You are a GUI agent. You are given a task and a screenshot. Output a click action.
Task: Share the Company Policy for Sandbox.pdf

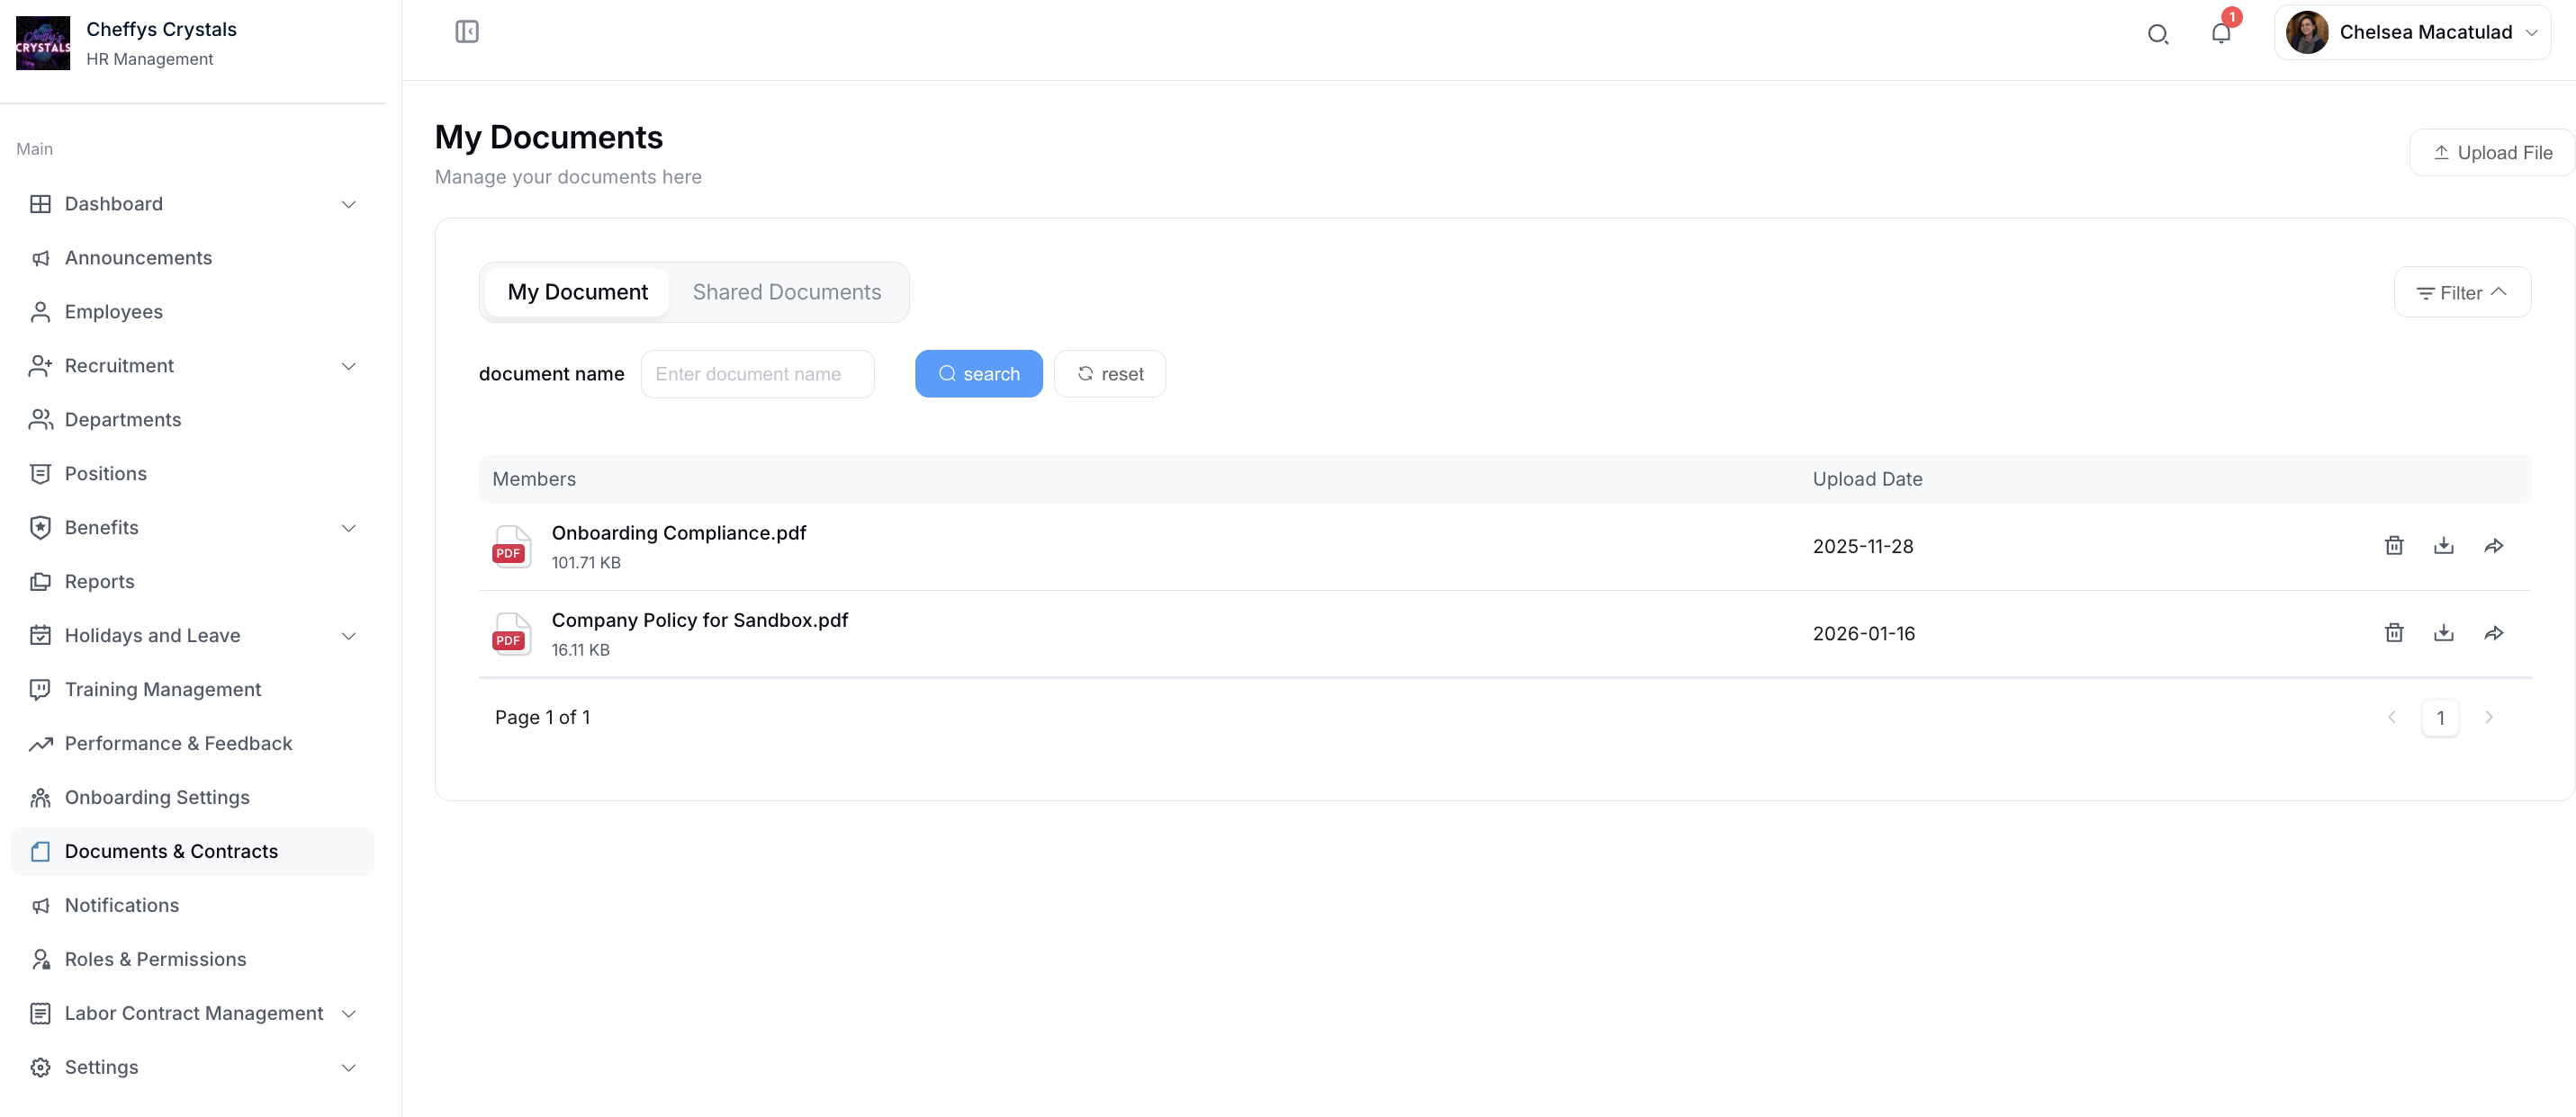[x=2493, y=632]
